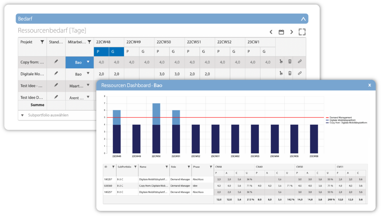Open the calendar date picker icon

[281, 32]
